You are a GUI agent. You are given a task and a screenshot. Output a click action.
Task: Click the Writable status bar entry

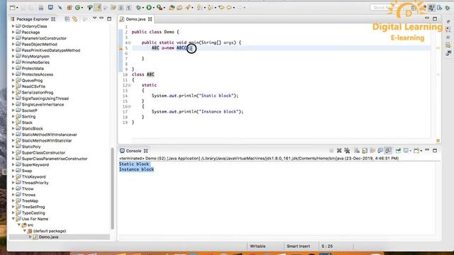[x=258, y=246]
